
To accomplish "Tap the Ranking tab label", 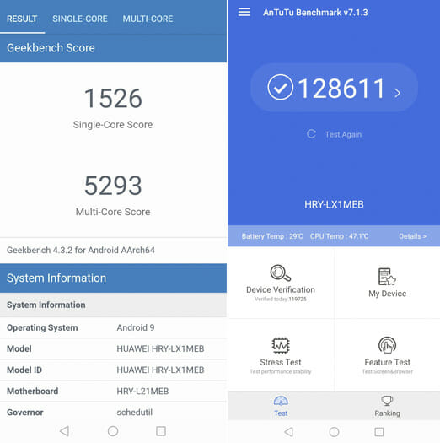I will coord(387,413).
